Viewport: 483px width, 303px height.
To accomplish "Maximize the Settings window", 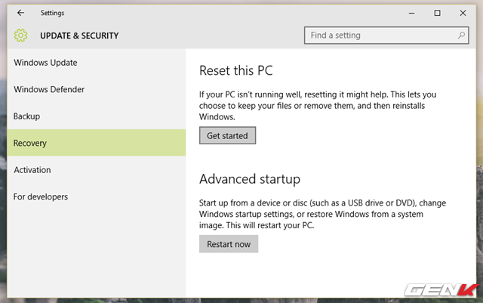I will (437, 13).
